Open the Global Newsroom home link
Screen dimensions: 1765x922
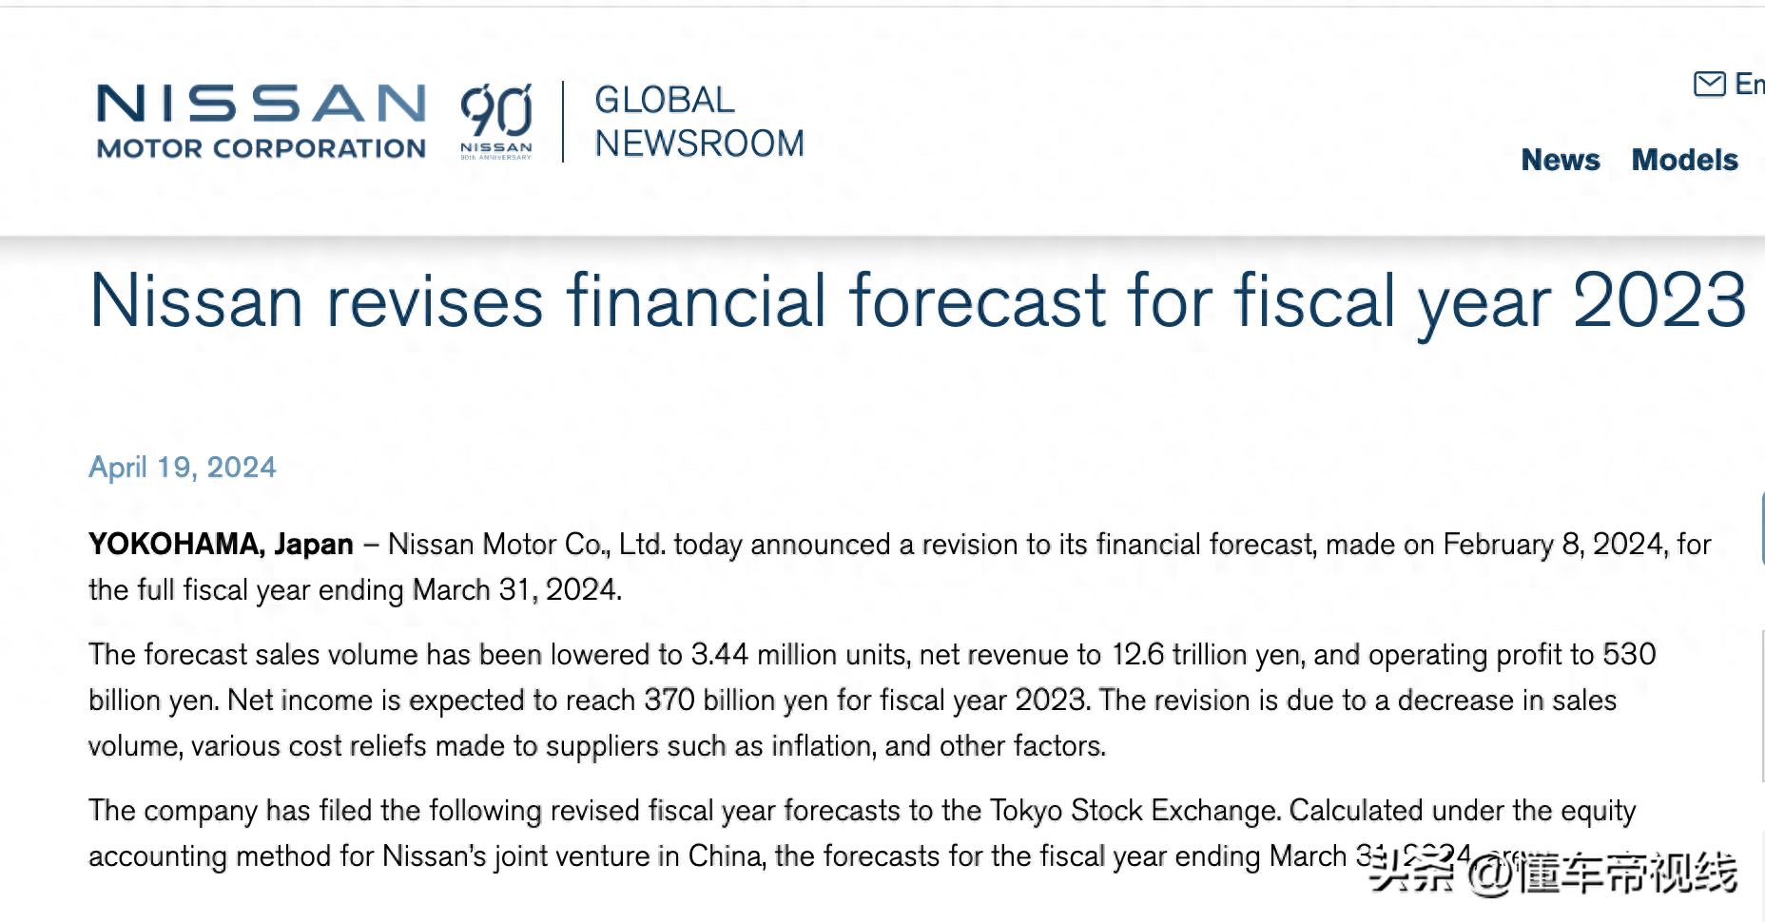coord(699,122)
